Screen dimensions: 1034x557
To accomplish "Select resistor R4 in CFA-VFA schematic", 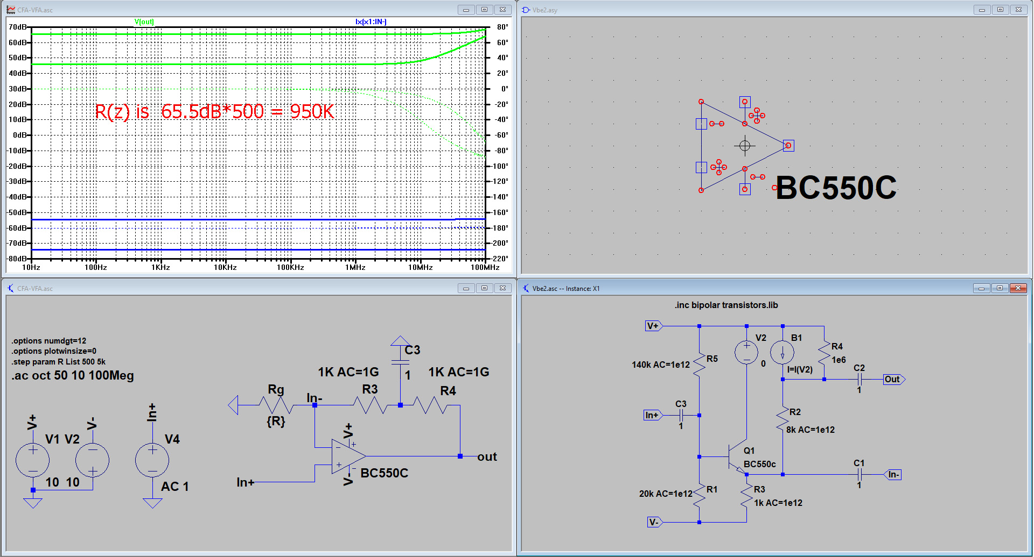I will (x=431, y=405).
